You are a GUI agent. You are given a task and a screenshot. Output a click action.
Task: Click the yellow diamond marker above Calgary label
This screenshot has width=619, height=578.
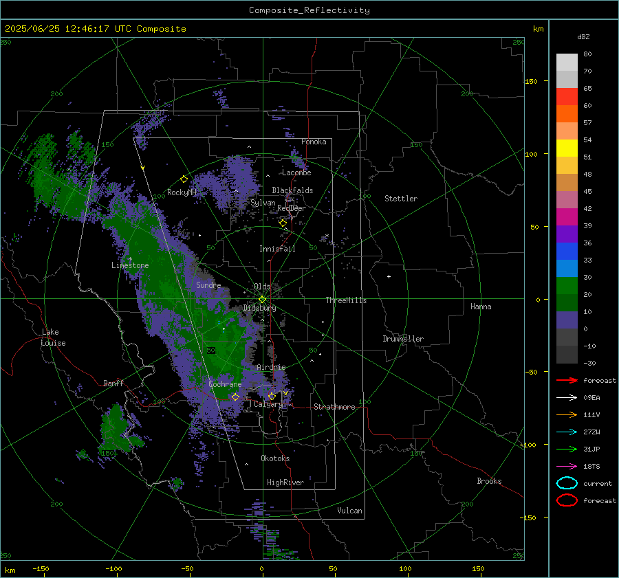(x=272, y=396)
